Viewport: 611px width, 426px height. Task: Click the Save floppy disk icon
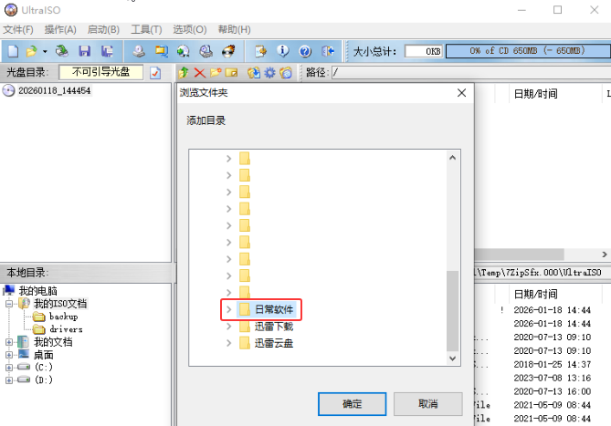[85, 51]
